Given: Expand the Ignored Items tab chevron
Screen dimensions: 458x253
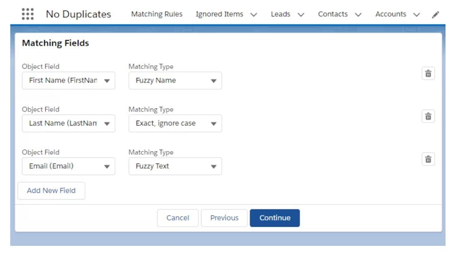Looking at the screenshot, I should [254, 15].
